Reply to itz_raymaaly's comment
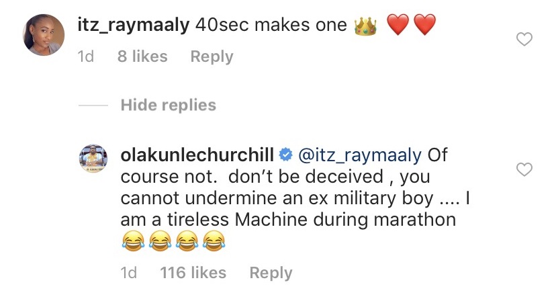556x301 pixels. click(212, 57)
